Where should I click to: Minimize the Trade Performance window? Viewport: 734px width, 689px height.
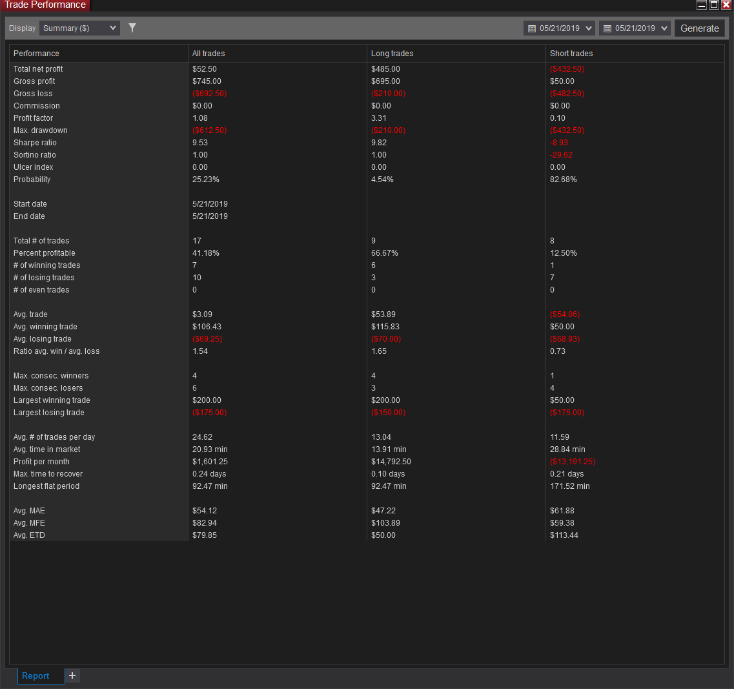(x=702, y=5)
